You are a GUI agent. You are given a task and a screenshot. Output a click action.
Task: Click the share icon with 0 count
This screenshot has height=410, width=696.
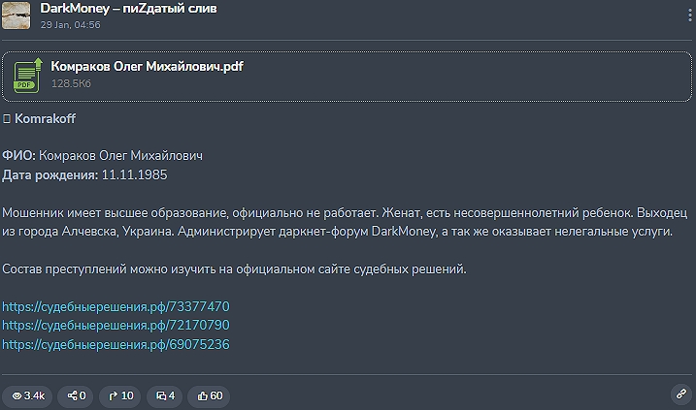pyautogui.click(x=77, y=395)
